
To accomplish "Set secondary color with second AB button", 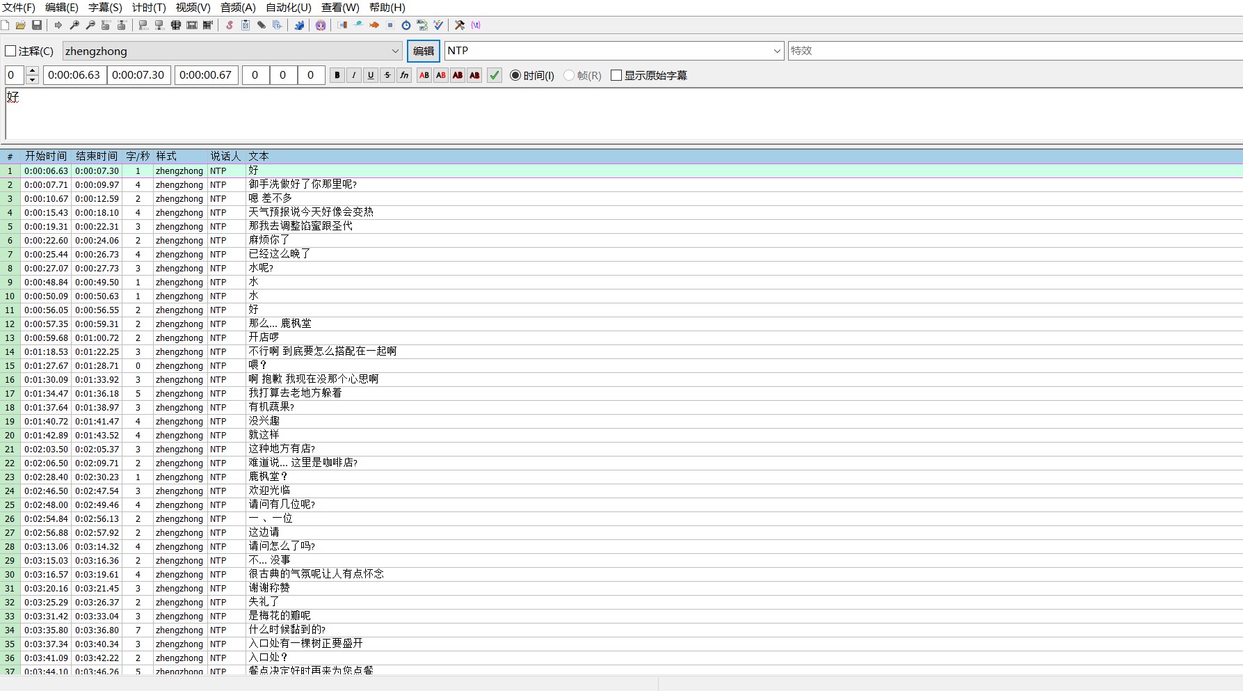I will tap(441, 75).
